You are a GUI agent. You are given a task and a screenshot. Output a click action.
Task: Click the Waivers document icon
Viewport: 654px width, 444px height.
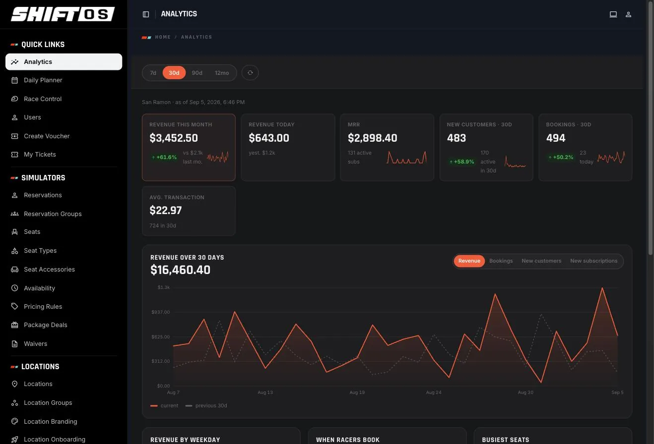(14, 343)
